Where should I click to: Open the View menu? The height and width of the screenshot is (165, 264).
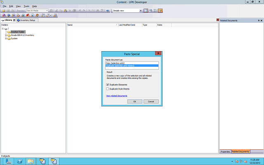(18, 6)
